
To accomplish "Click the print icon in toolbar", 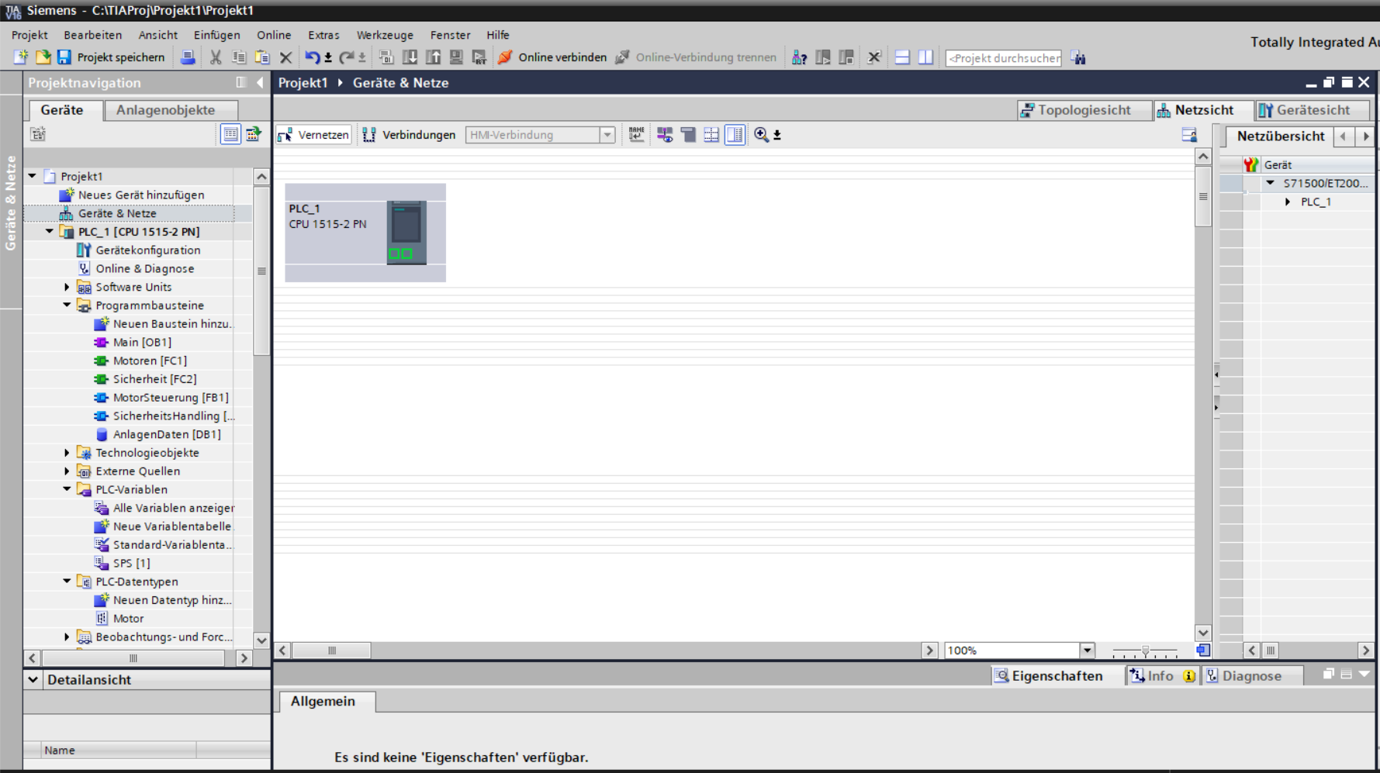I will (188, 57).
